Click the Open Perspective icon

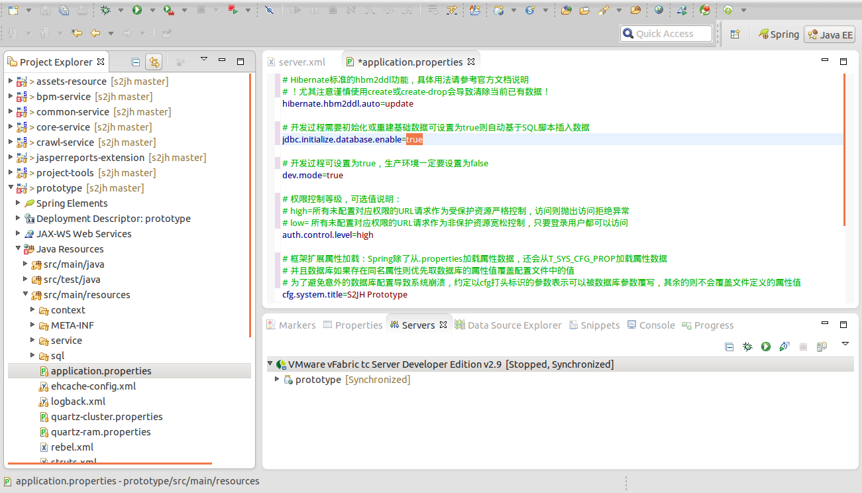click(735, 34)
